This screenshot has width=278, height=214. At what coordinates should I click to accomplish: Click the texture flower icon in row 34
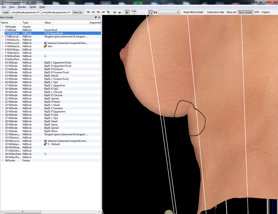point(45,141)
